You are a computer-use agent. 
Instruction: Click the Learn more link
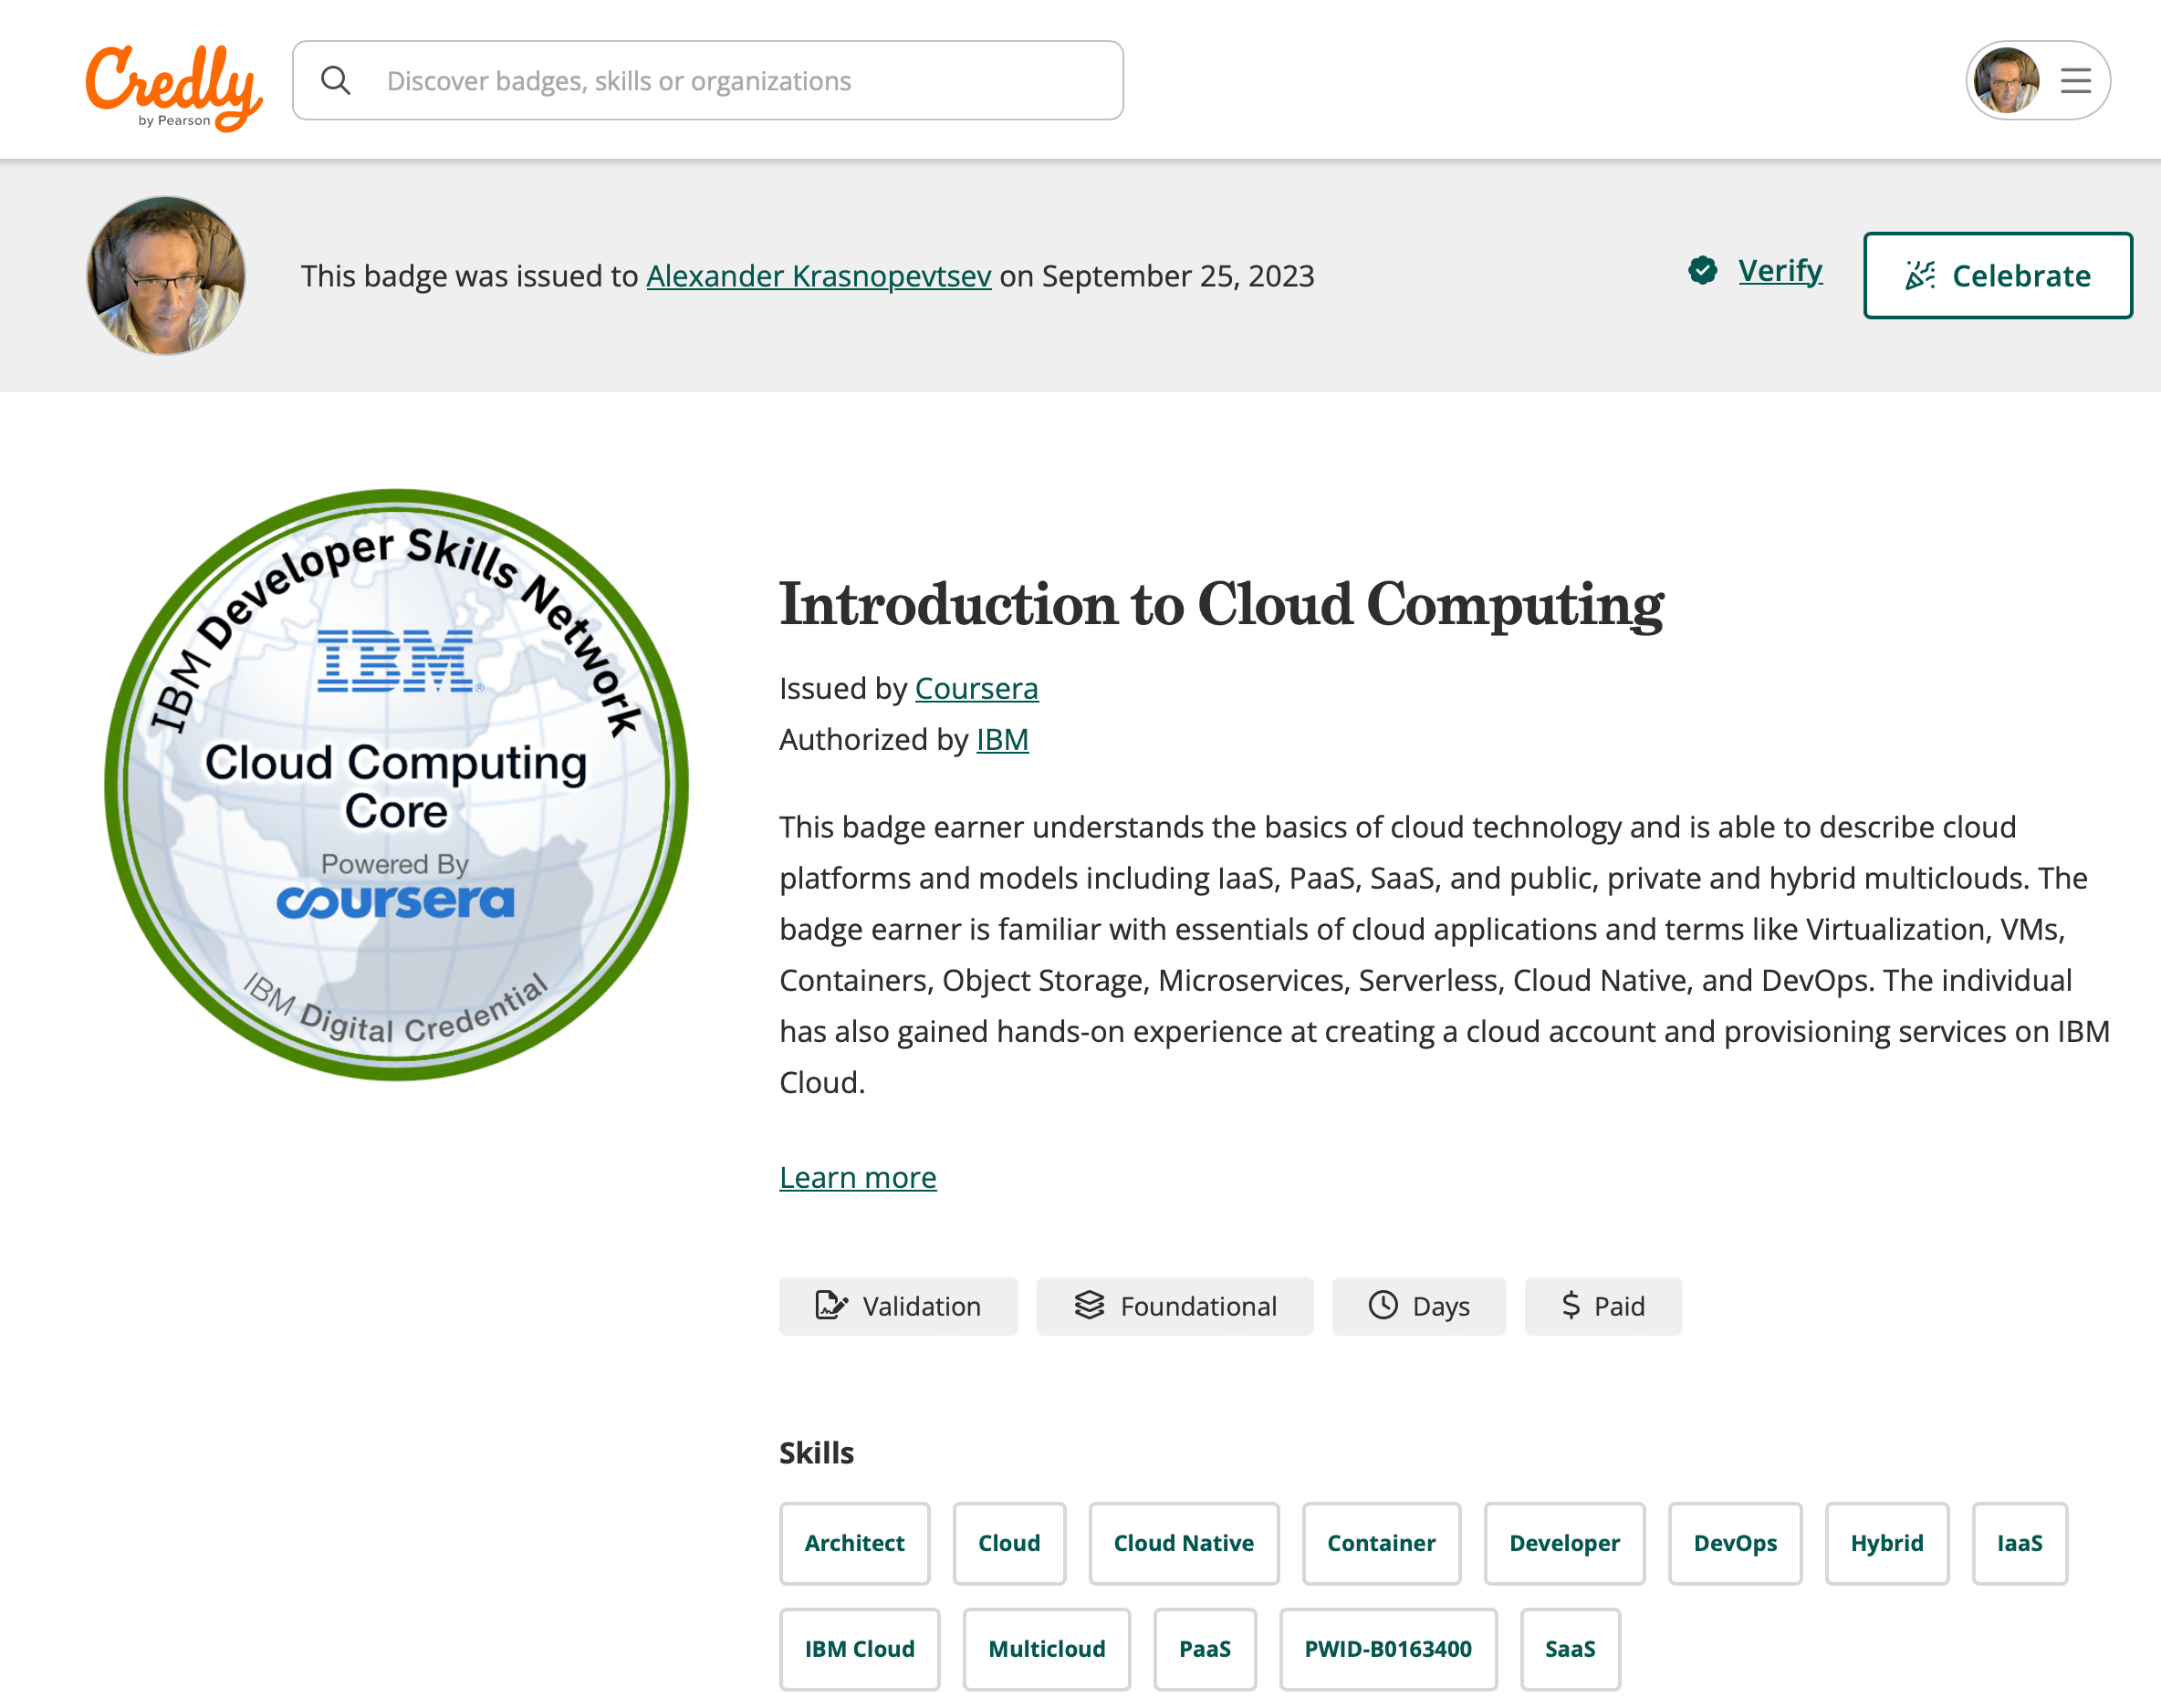click(858, 1178)
